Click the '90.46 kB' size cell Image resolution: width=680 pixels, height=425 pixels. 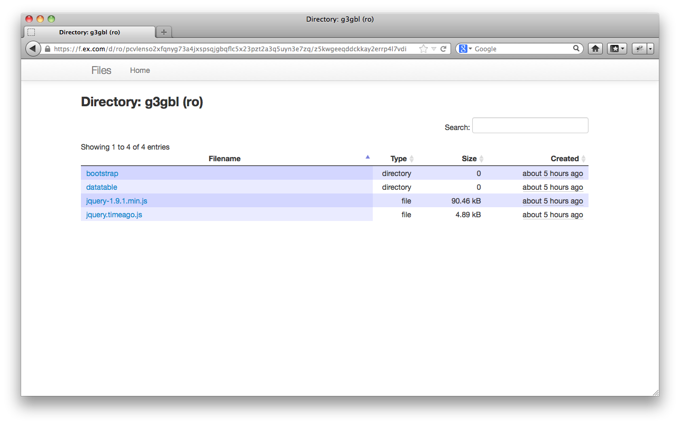pos(466,201)
